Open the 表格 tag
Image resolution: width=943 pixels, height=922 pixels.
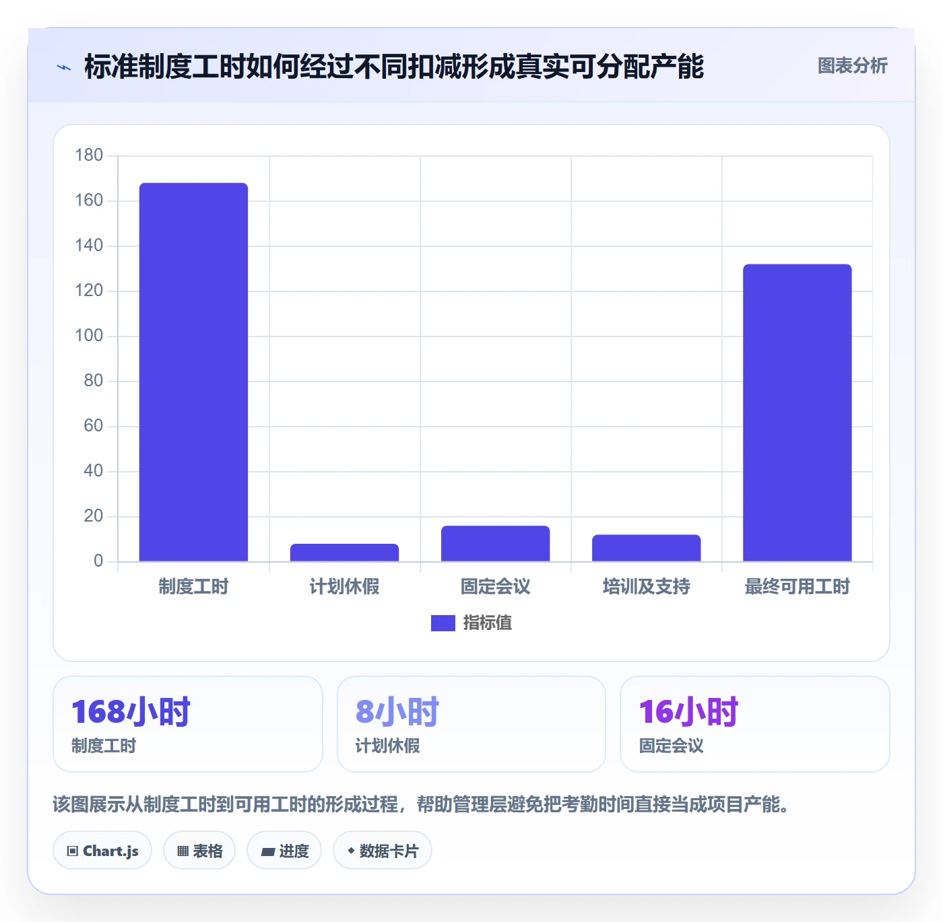pyautogui.click(x=199, y=851)
